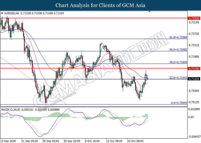This screenshot has width=201, height=143.
Task: Click the 0.73195 price axis value
Action: point(194,22)
